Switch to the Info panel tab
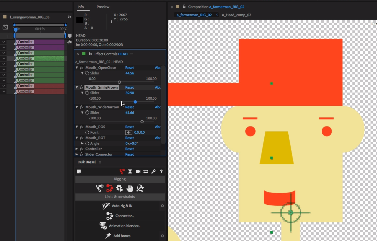 (81, 7)
